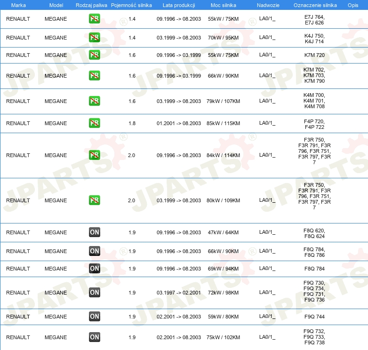Sort by the Marka column header
The height and width of the screenshot is (350, 368).
click(x=18, y=5)
